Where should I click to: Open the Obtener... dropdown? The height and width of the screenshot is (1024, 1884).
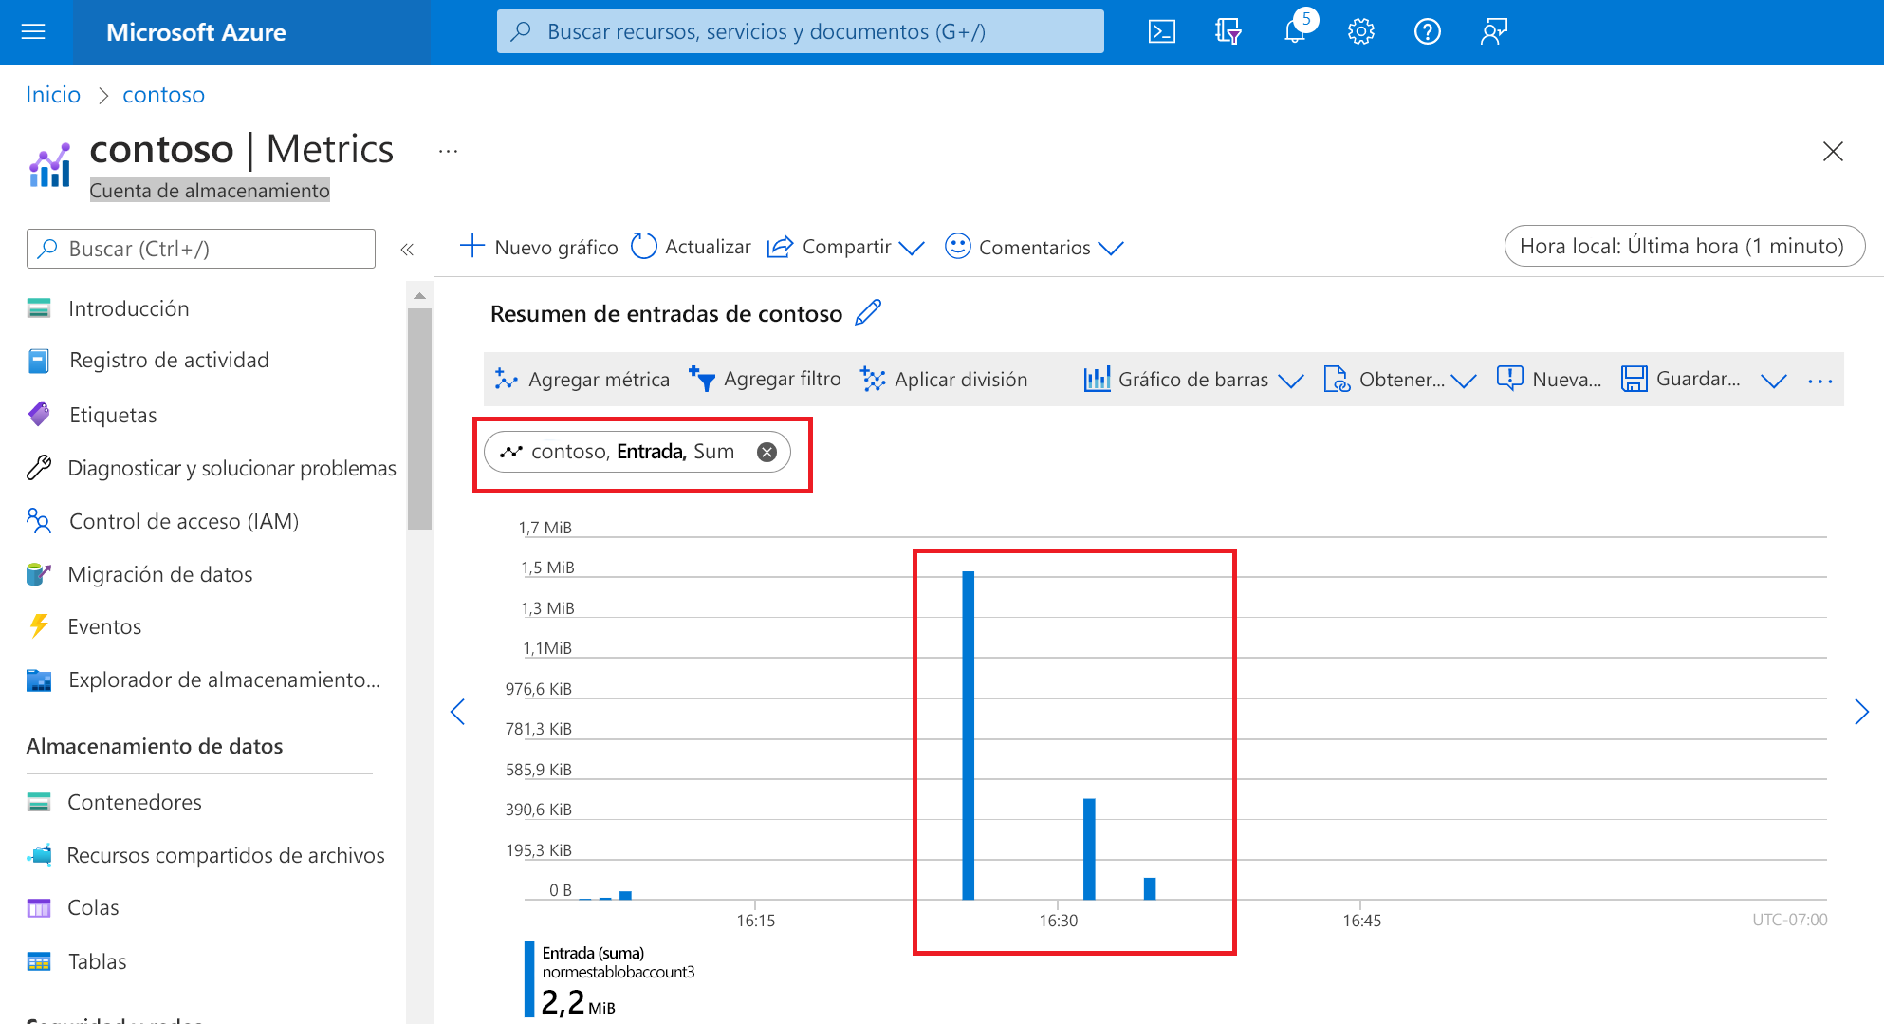pos(1400,380)
